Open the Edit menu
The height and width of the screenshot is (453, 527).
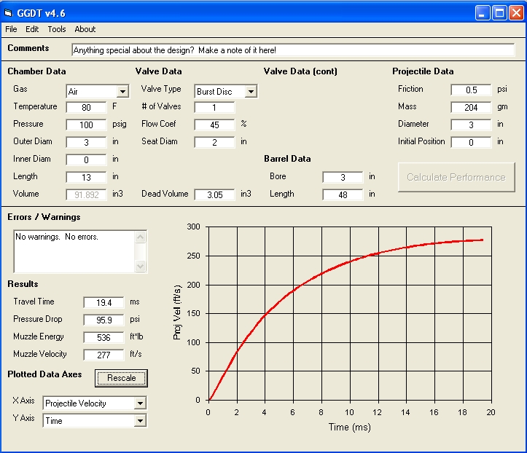point(32,29)
